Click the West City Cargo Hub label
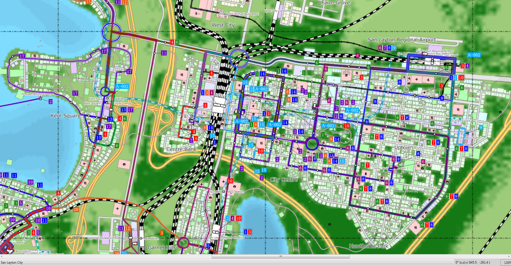The image size is (511, 266). pyautogui.click(x=278, y=11)
